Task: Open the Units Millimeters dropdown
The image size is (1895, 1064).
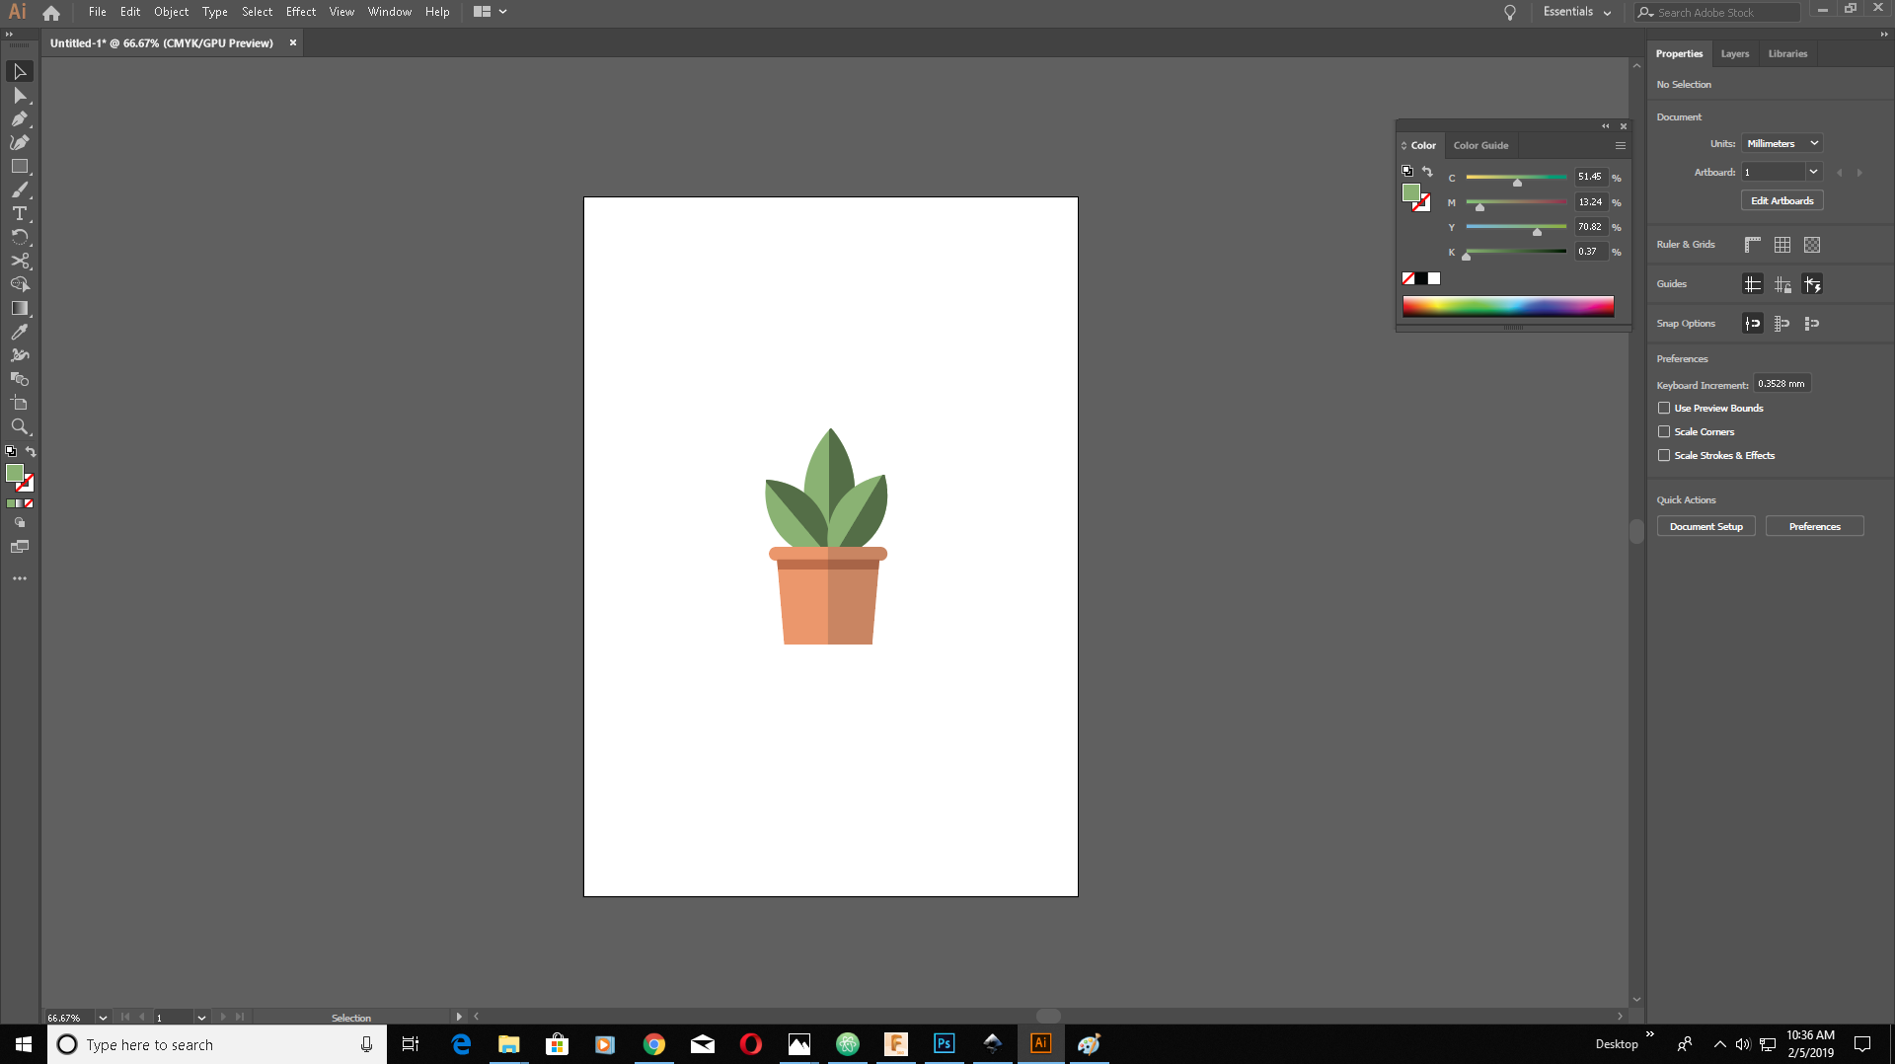Action: tap(1782, 144)
